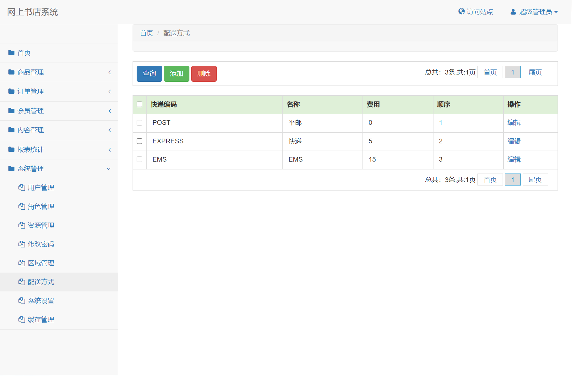Expand the 报表统计 chevron arrow
This screenshot has height=376, width=572.
click(x=110, y=150)
